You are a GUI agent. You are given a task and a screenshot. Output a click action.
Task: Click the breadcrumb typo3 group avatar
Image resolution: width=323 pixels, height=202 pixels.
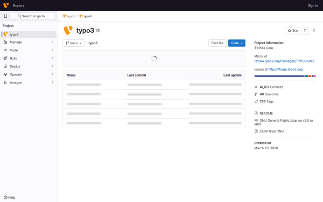point(65,16)
